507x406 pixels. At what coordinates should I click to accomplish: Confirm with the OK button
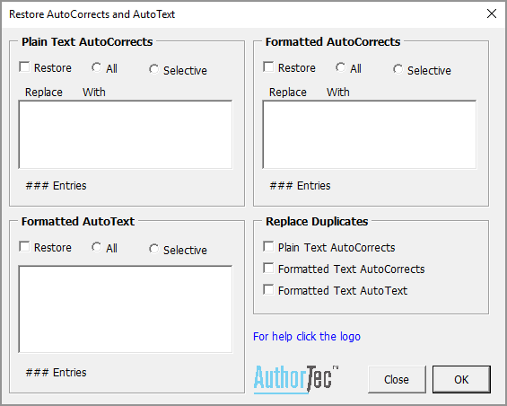coord(461,379)
